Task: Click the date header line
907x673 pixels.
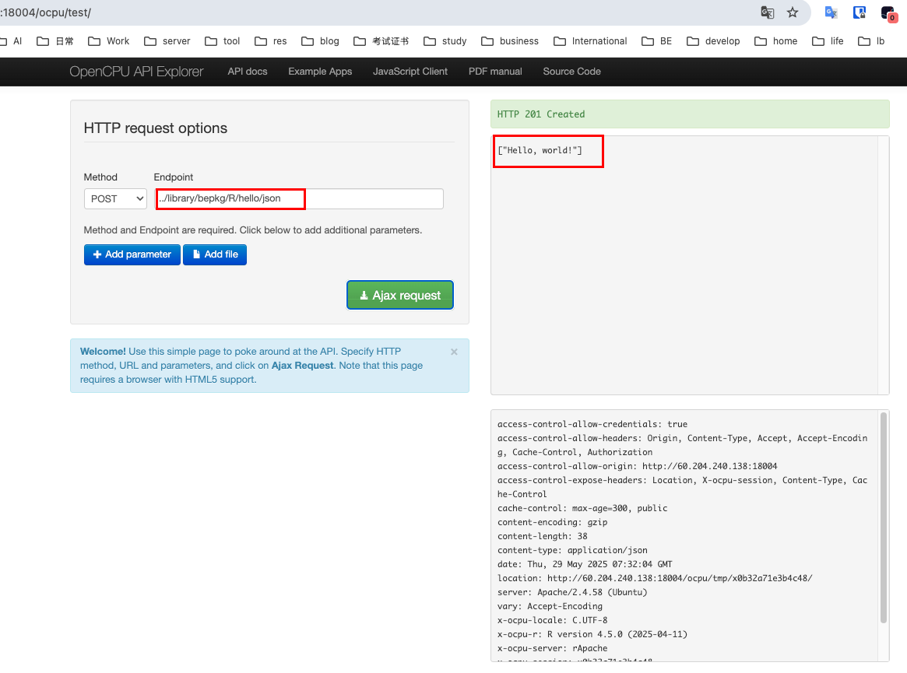Action: (585, 564)
